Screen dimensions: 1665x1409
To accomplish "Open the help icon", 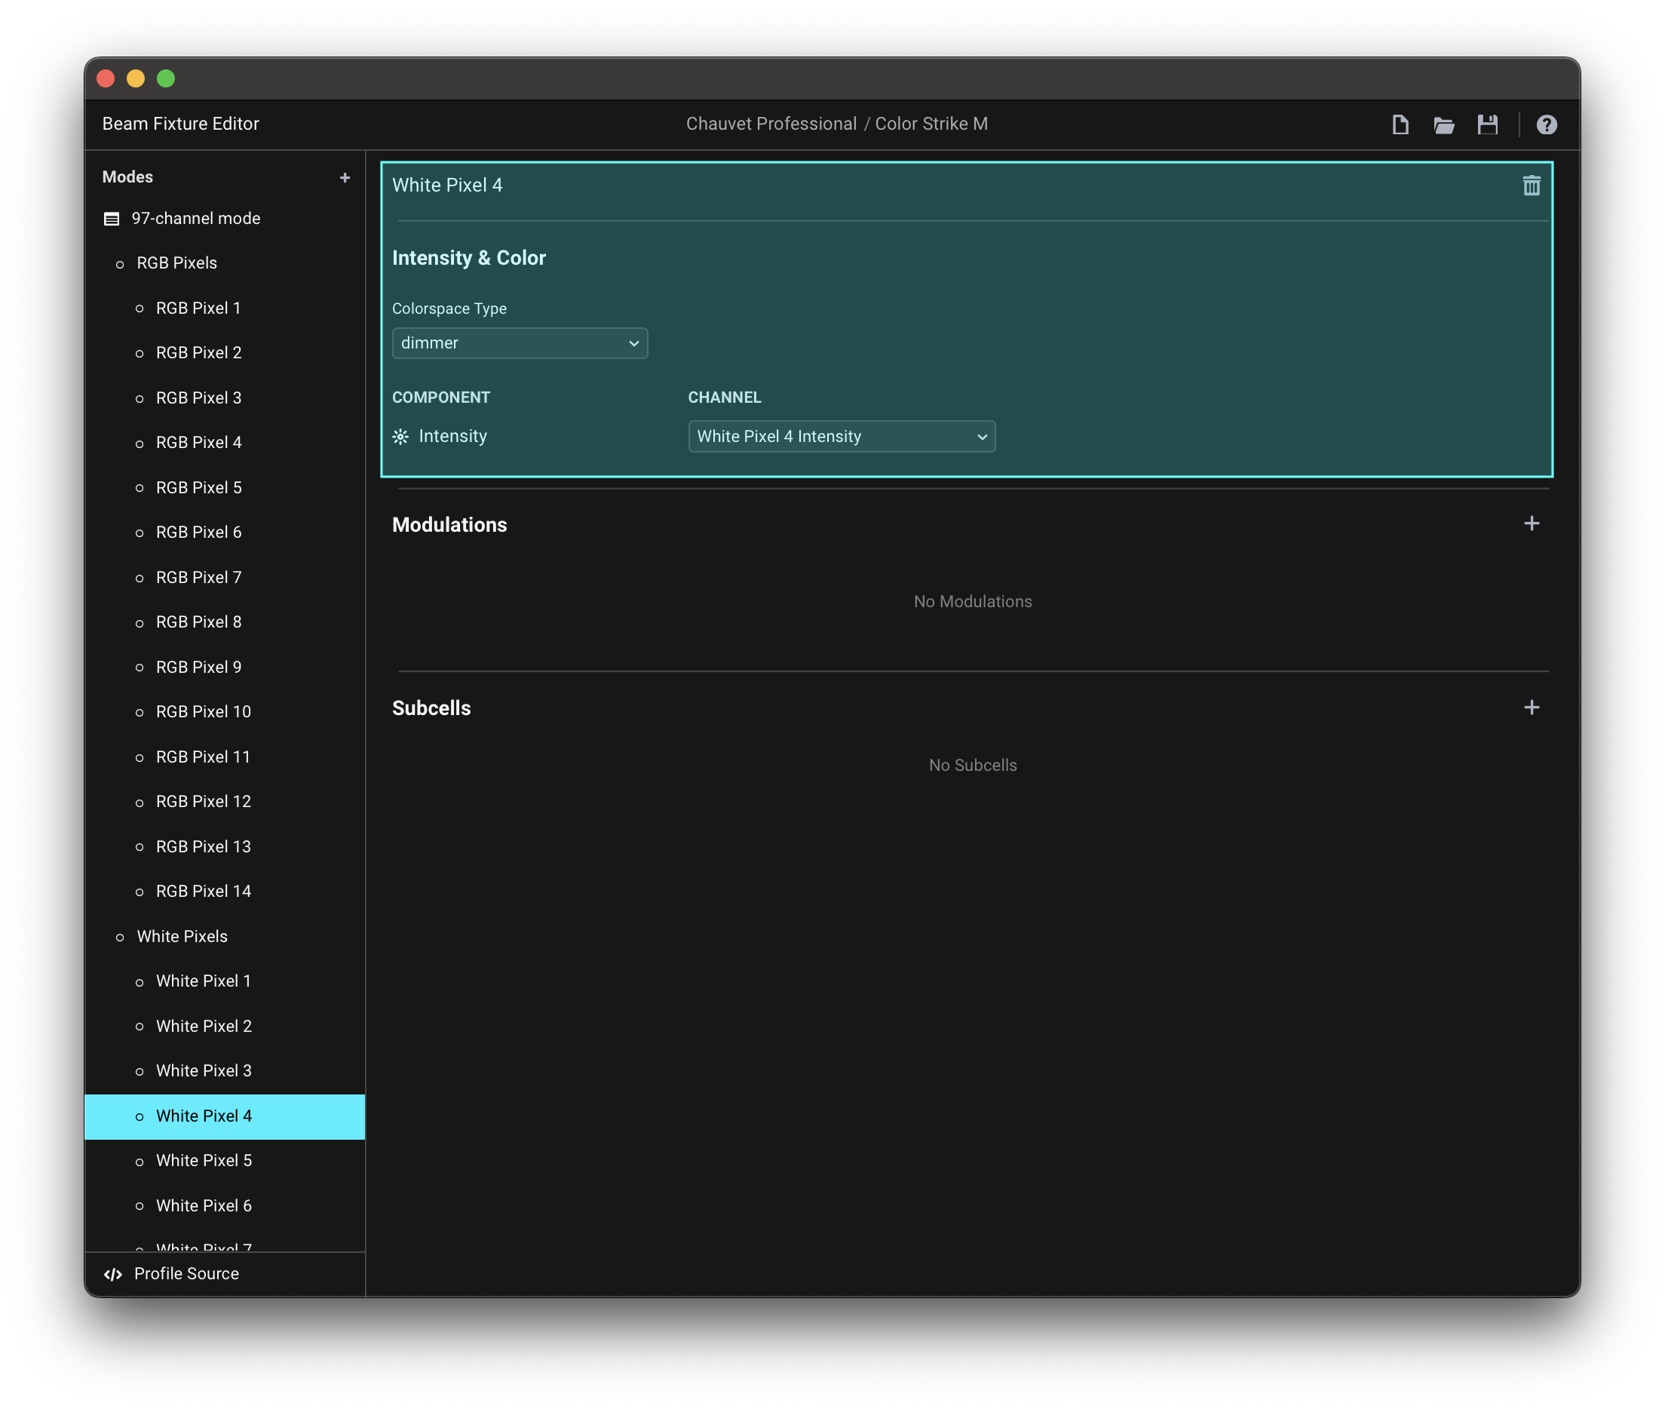I will [1546, 124].
